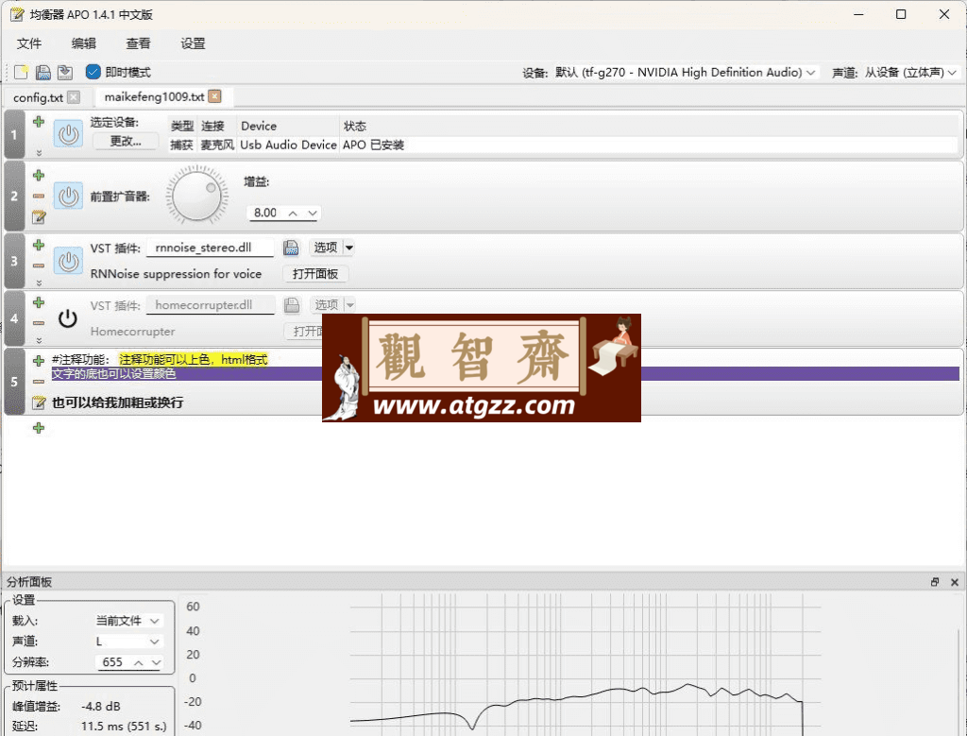Click the Usb Audio Device table cell
This screenshot has height=736, width=967.
(288, 145)
